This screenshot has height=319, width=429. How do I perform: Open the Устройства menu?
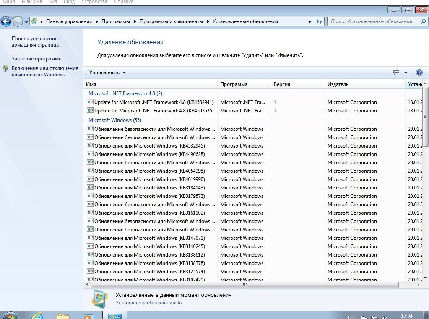click(x=94, y=2)
